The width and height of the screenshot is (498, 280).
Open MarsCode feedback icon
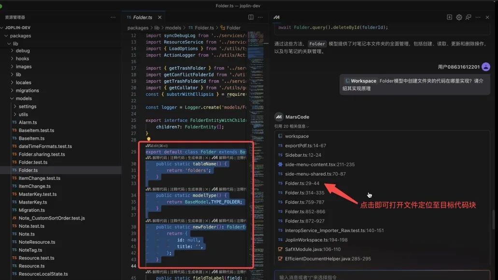pos(469,17)
